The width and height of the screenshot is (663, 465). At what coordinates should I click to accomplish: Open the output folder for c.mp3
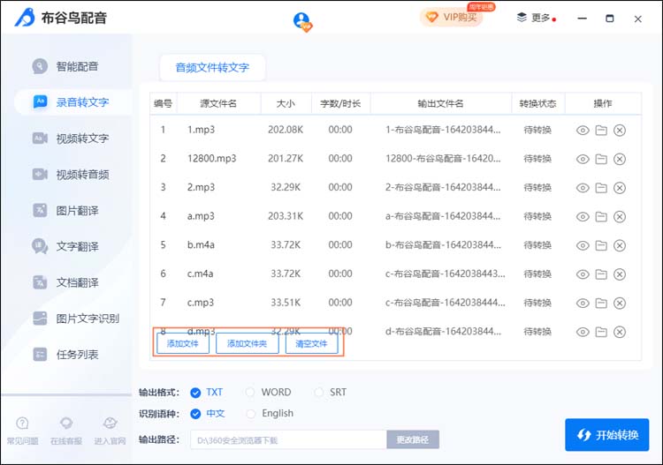601,304
